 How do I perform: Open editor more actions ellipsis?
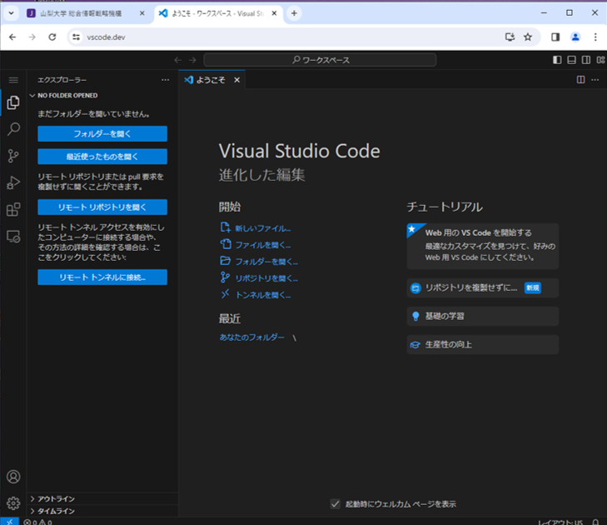coord(595,80)
